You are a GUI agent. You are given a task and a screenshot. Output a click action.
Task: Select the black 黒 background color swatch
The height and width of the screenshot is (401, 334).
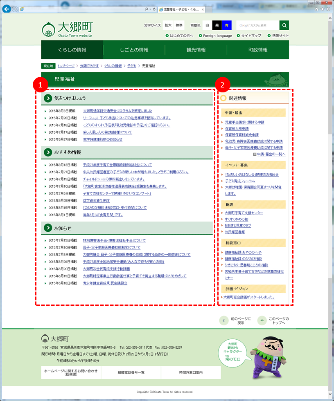217,25
